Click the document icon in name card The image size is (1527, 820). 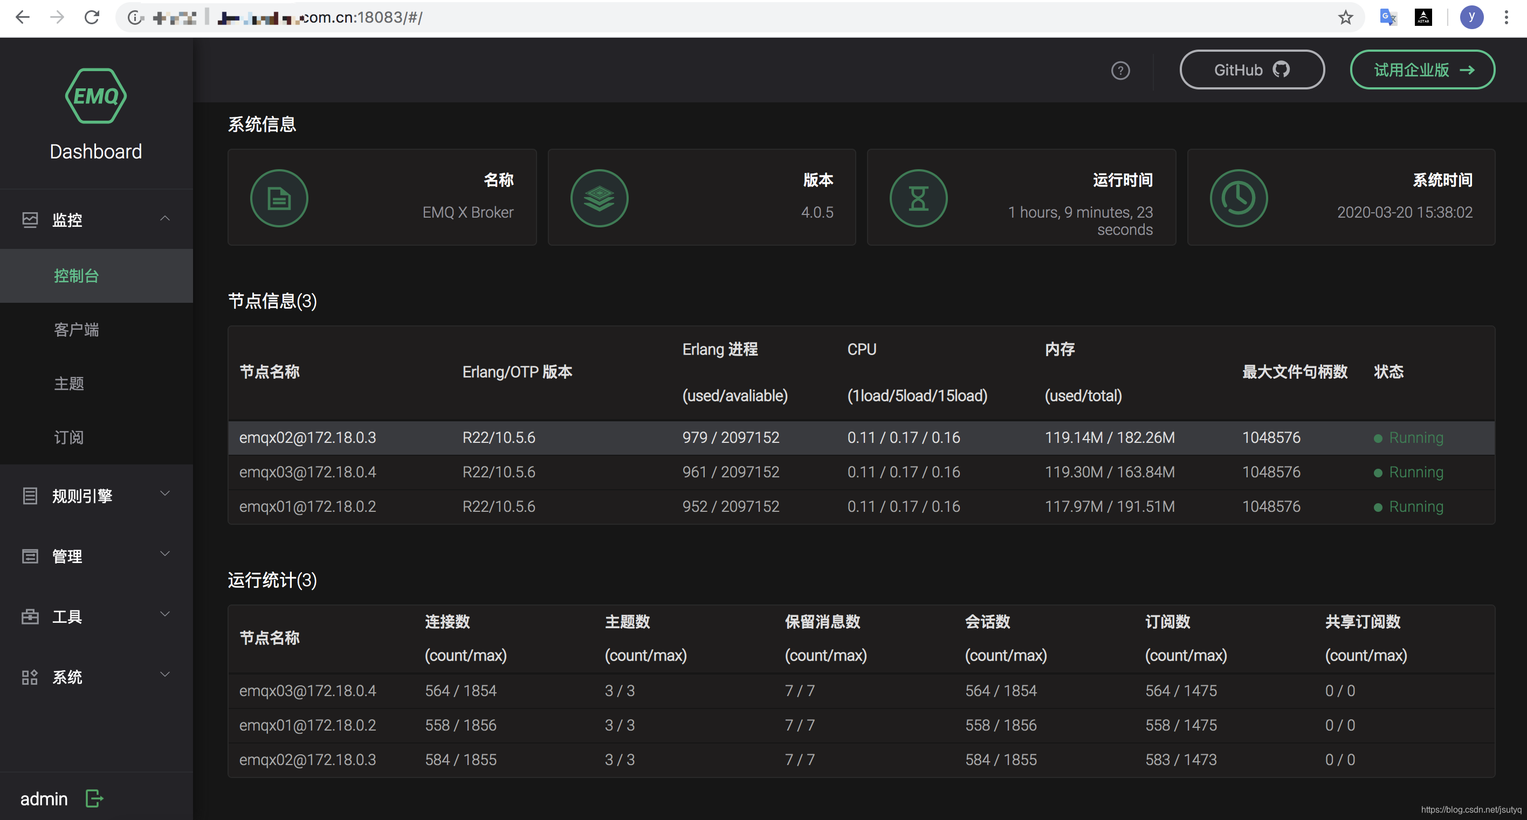pos(279,198)
